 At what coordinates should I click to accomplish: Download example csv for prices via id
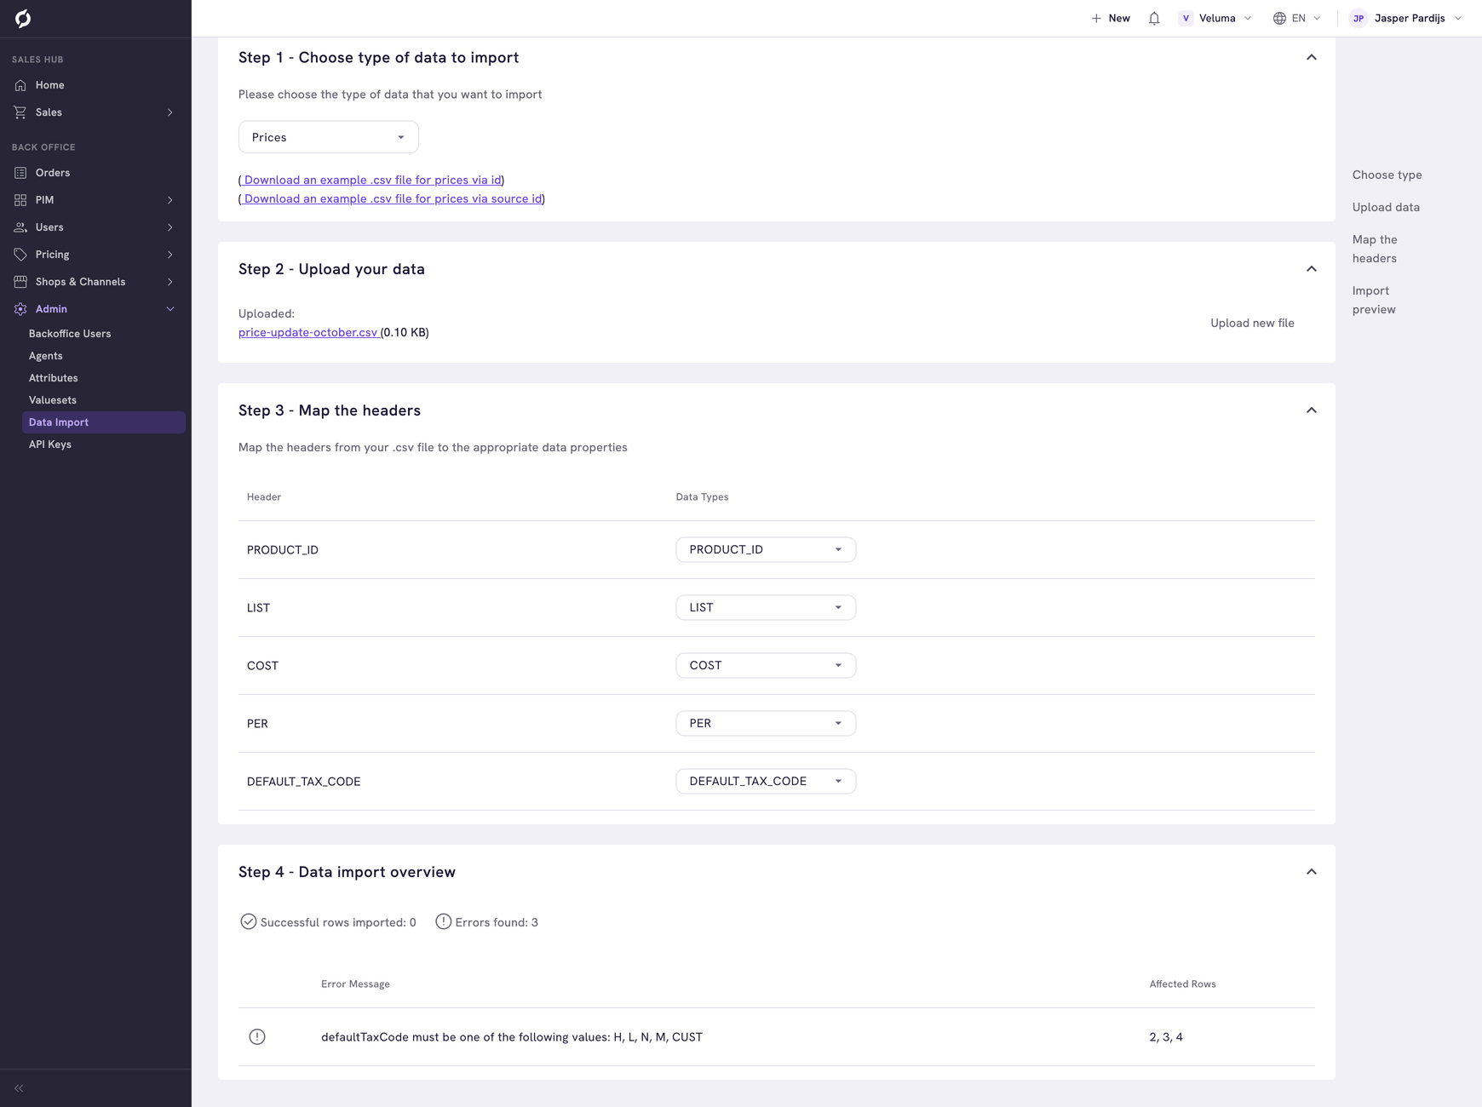pos(371,180)
